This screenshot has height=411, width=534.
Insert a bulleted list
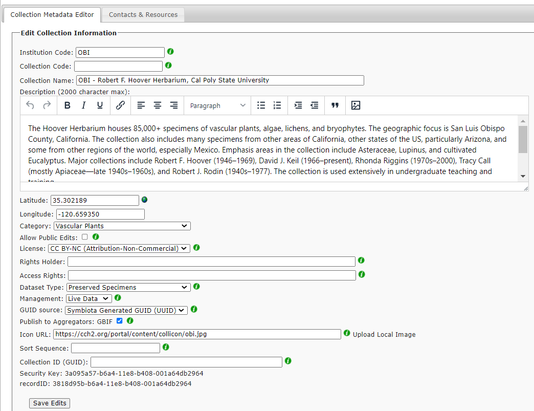[x=261, y=105]
